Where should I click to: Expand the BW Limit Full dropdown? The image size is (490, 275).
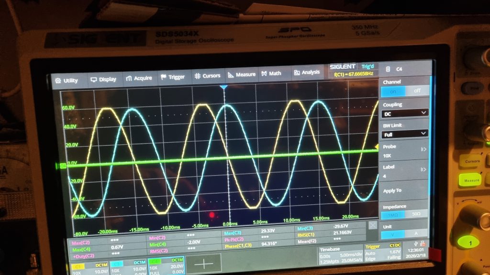tap(404, 135)
